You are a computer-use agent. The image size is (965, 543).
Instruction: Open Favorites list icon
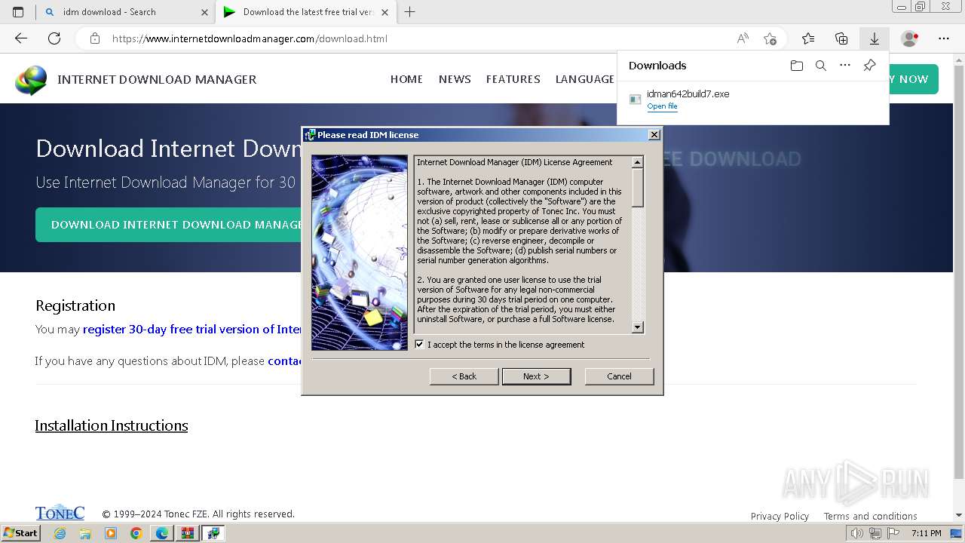tap(808, 38)
